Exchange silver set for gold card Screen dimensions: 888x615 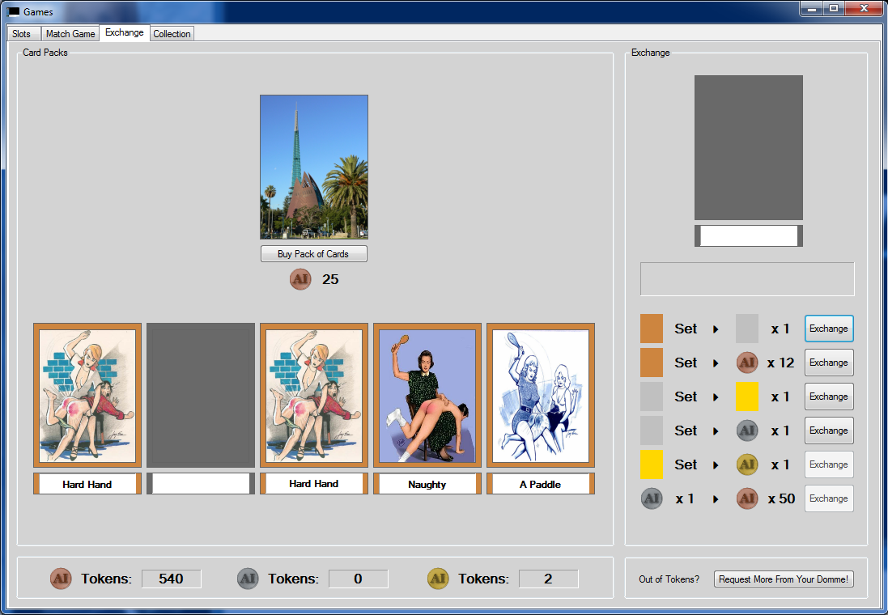[829, 397]
